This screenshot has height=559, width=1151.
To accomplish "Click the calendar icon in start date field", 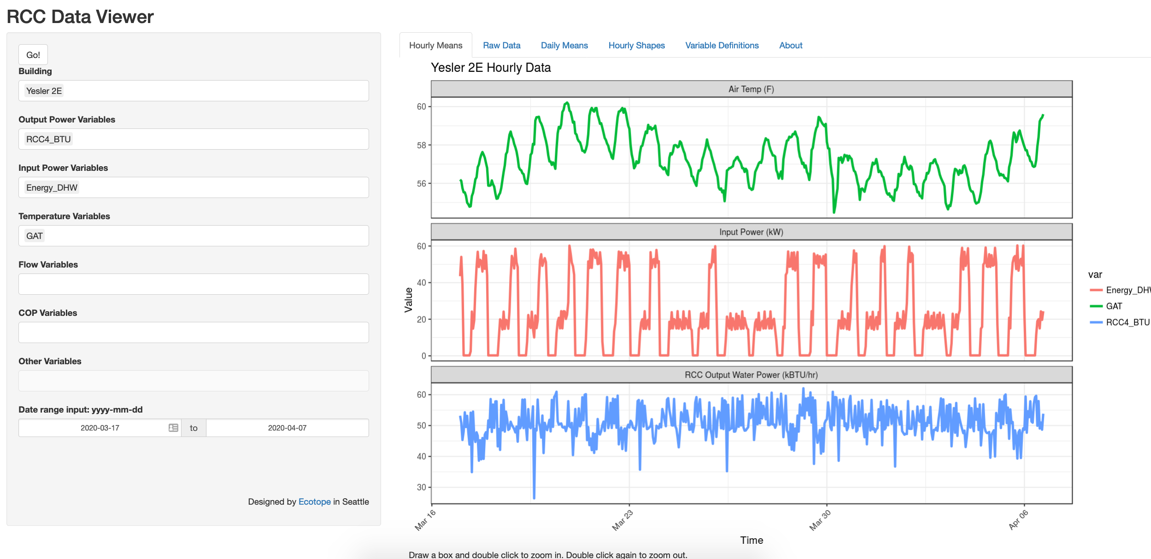I will [173, 428].
